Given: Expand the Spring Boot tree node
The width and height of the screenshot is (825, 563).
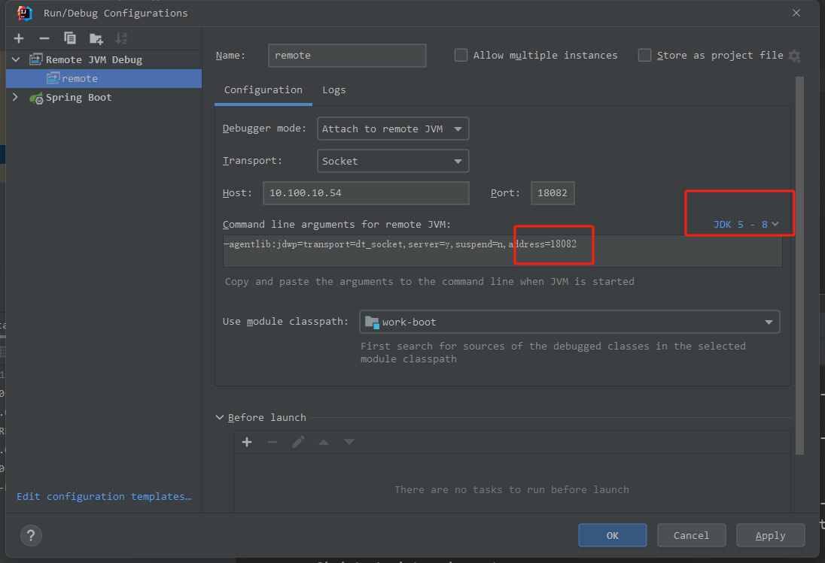Looking at the screenshot, I should point(15,97).
